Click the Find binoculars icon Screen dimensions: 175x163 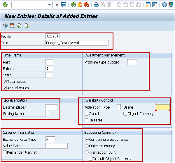click(103, 5)
